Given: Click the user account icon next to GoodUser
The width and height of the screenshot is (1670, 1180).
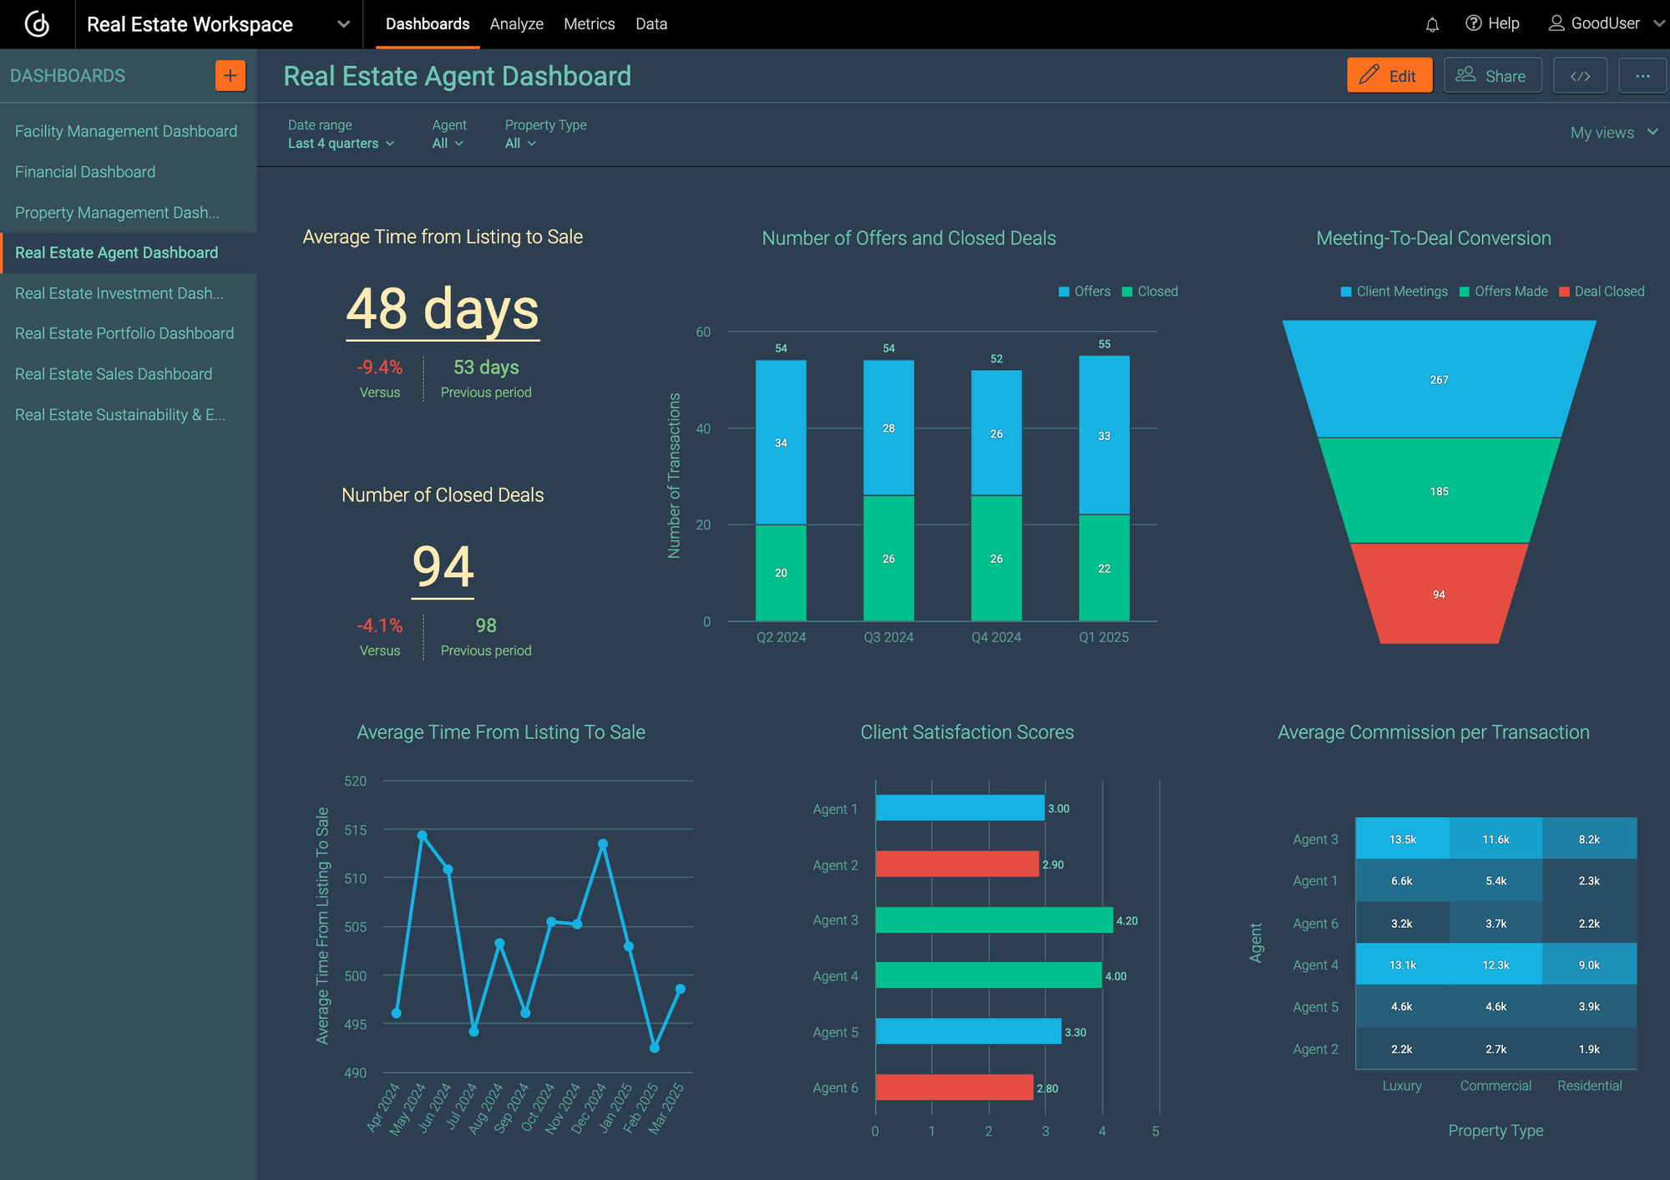Looking at the screenshot, I should pyautogui.click(x=1556, y=23).
